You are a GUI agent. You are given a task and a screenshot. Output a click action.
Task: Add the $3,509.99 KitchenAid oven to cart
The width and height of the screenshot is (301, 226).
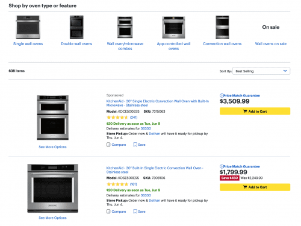point(255,111)
